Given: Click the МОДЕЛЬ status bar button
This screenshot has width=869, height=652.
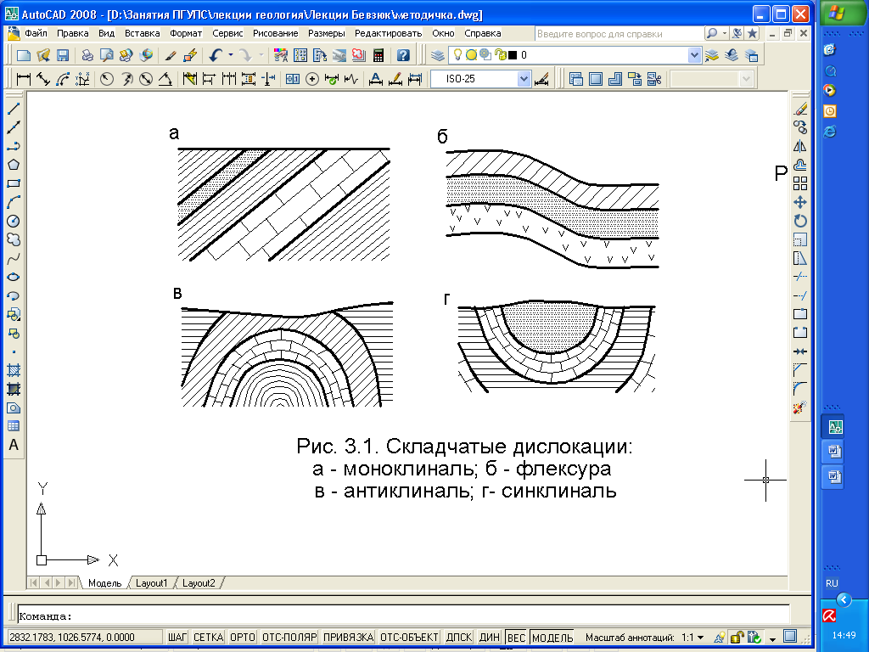Looking at the screenshot, I should (552, 637).
